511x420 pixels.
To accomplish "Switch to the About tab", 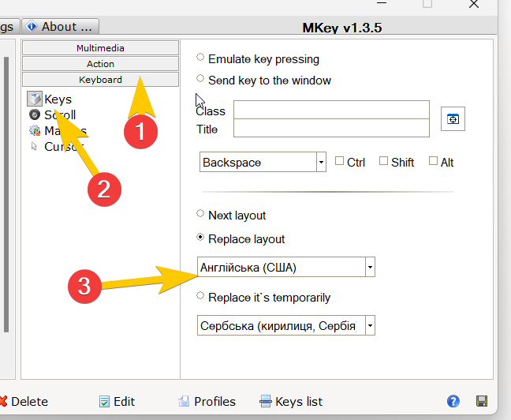I will (x=60, y=26).
